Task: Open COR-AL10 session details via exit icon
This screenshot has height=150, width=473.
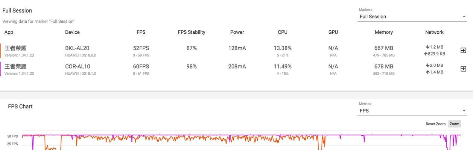Action: (x=463, y=69)
